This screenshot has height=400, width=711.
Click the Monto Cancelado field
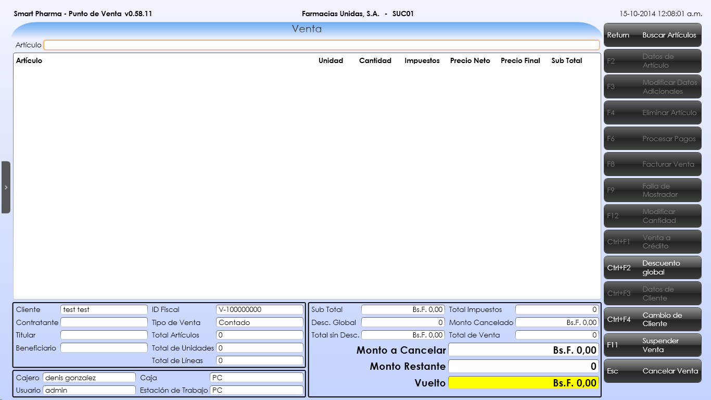point(557,322)
